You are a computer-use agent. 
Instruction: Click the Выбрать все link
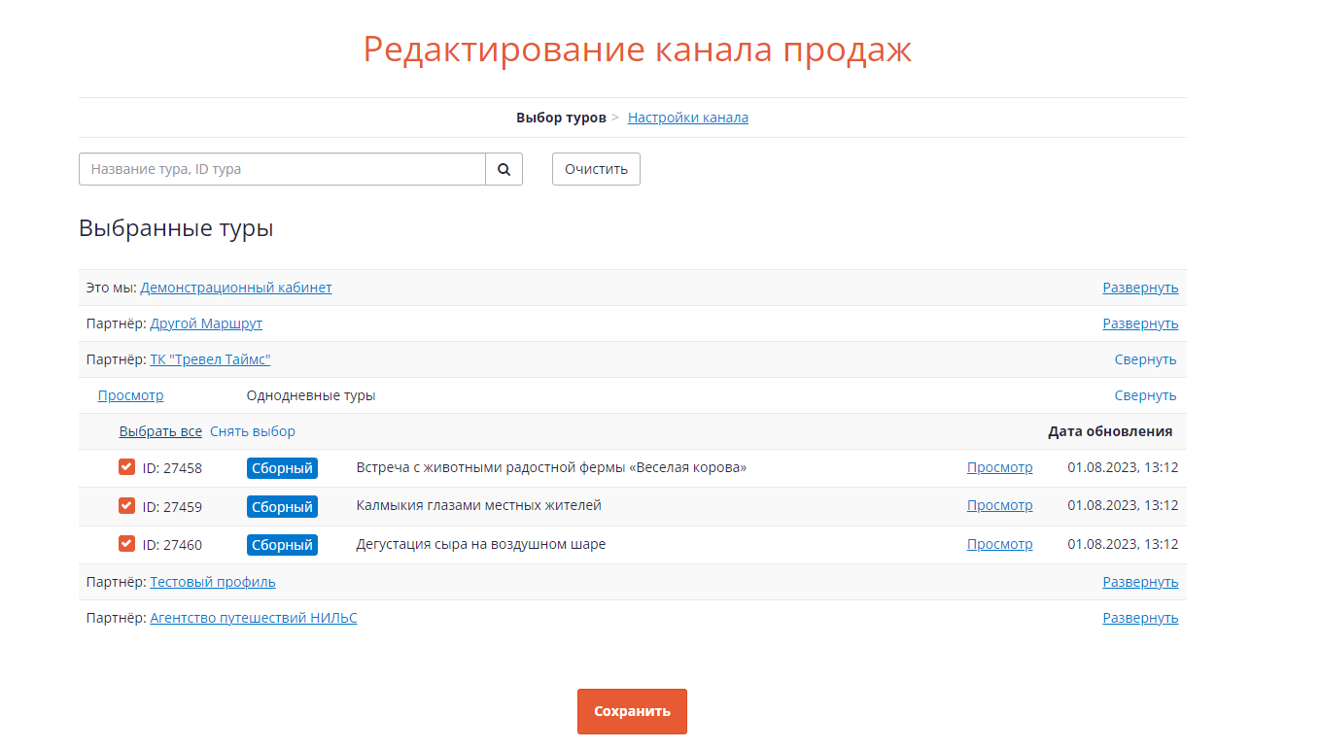[160, 431]
